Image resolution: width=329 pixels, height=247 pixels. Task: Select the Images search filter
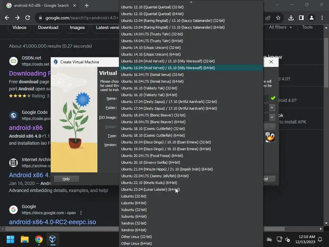click(x=77, y=28)
